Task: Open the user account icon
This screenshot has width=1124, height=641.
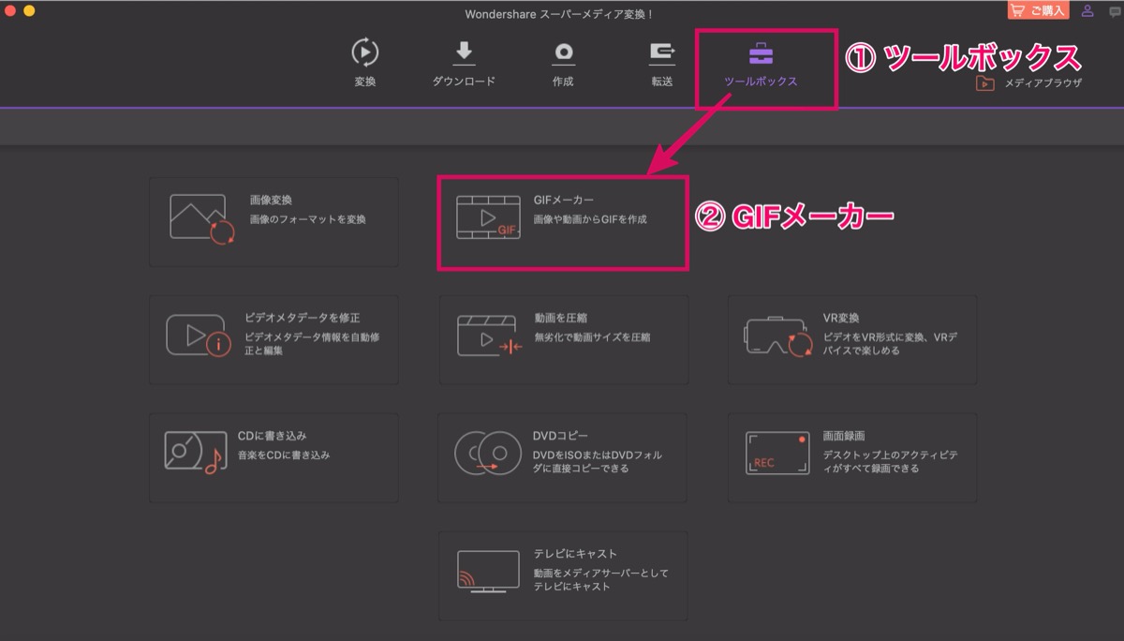Action: pyautogui.click(x=1087, y=10)
